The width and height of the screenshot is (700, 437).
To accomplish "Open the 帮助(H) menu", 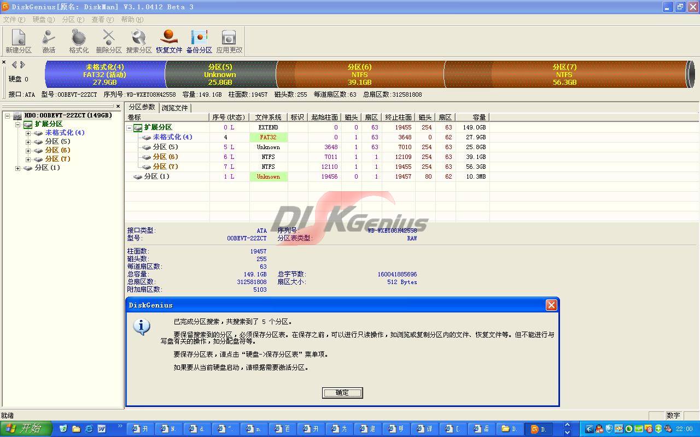I will [132, 19].
